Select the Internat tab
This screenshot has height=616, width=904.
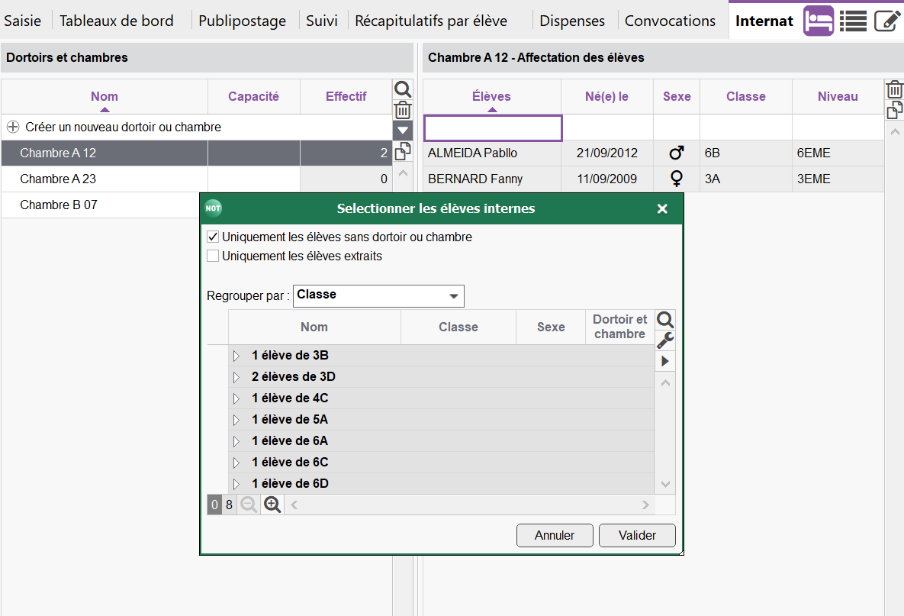pos(764,21)
